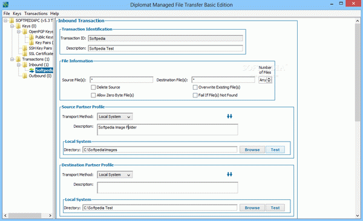
Task: Adjust the Number of Files spinner
Action: 269,80
